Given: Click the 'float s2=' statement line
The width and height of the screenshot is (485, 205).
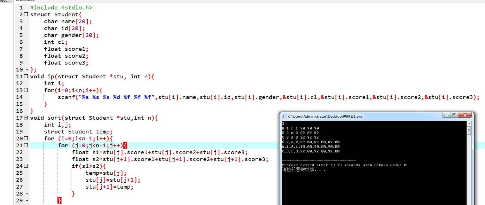Looking at the screenshot, I should (170, 159).
